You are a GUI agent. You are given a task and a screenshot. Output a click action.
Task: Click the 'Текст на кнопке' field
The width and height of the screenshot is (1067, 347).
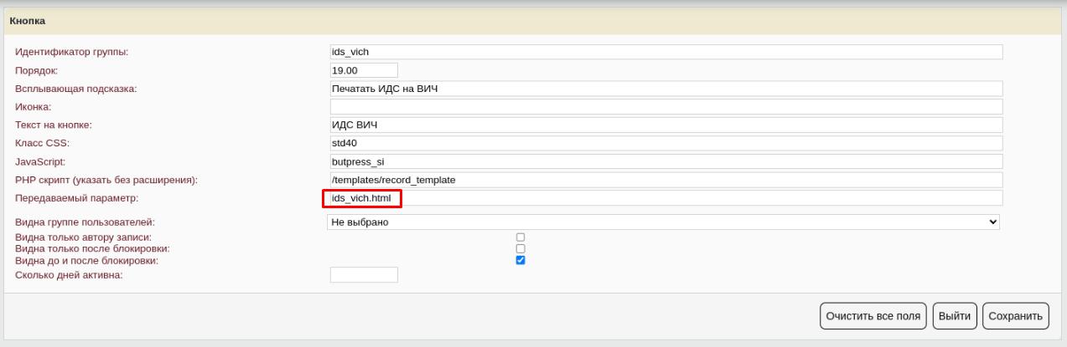click(x=666, y=125)
